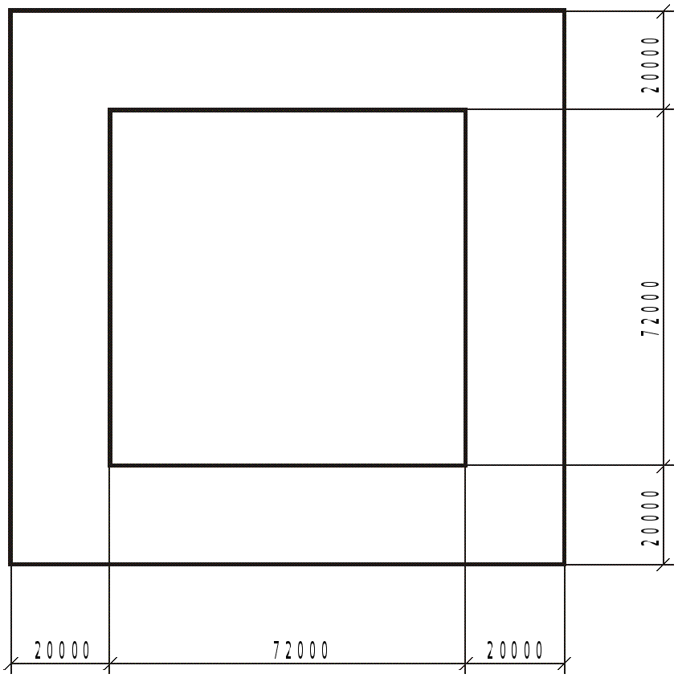
Task: Click the bottom-left 20000 dimension text
Action: coord(62,650)
